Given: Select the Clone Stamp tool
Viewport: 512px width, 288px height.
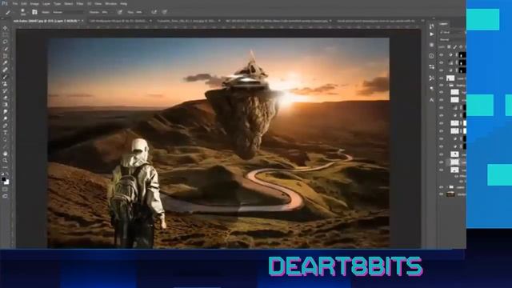Looking at the screenshot, I should tap(5, 83).
